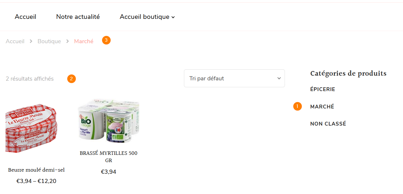Select the ÉPICERIE product category
The height and width of the screenshot is (194, 403).
point(323,89)
